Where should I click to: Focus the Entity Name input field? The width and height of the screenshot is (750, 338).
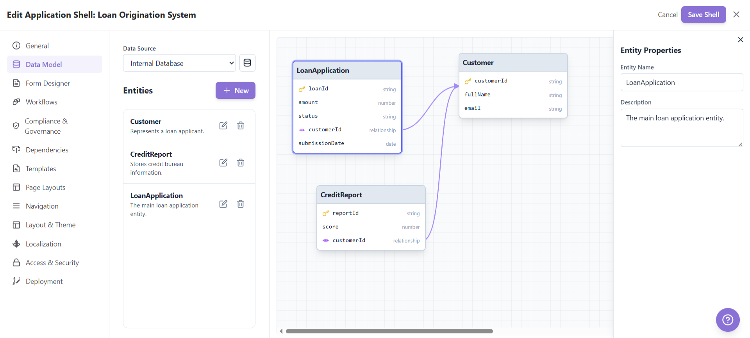681,82
